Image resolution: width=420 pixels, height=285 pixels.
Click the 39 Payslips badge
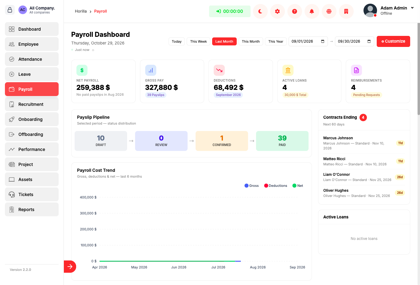[x=156, y=95]
